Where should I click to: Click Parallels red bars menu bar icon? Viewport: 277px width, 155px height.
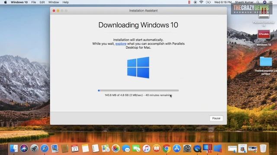(189, 2)
